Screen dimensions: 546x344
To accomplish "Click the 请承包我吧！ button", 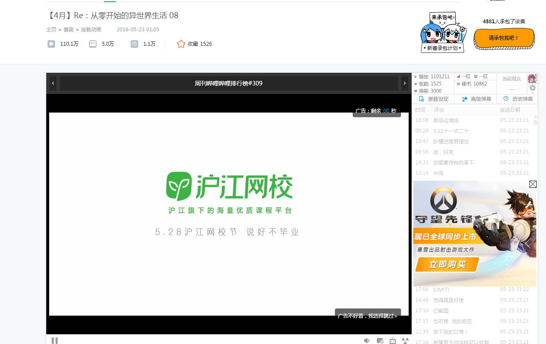I will tap(504, 38).
